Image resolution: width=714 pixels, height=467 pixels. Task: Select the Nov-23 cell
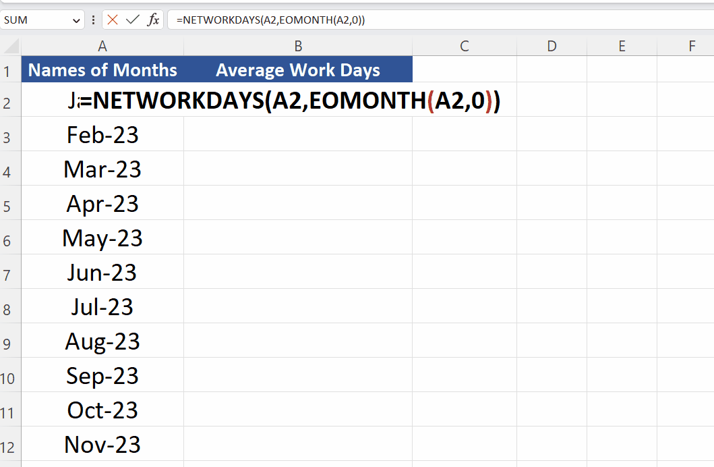click(102, 445)
